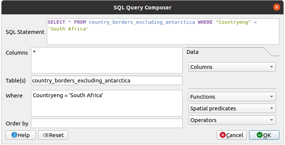
Task: Open the Columns dropdown under Data
Action: pos(232,67)
